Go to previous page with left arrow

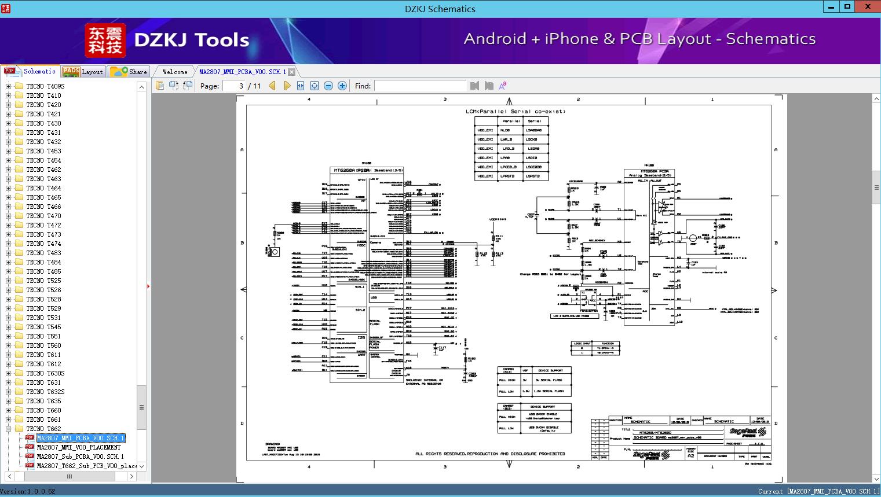[272, 86]
